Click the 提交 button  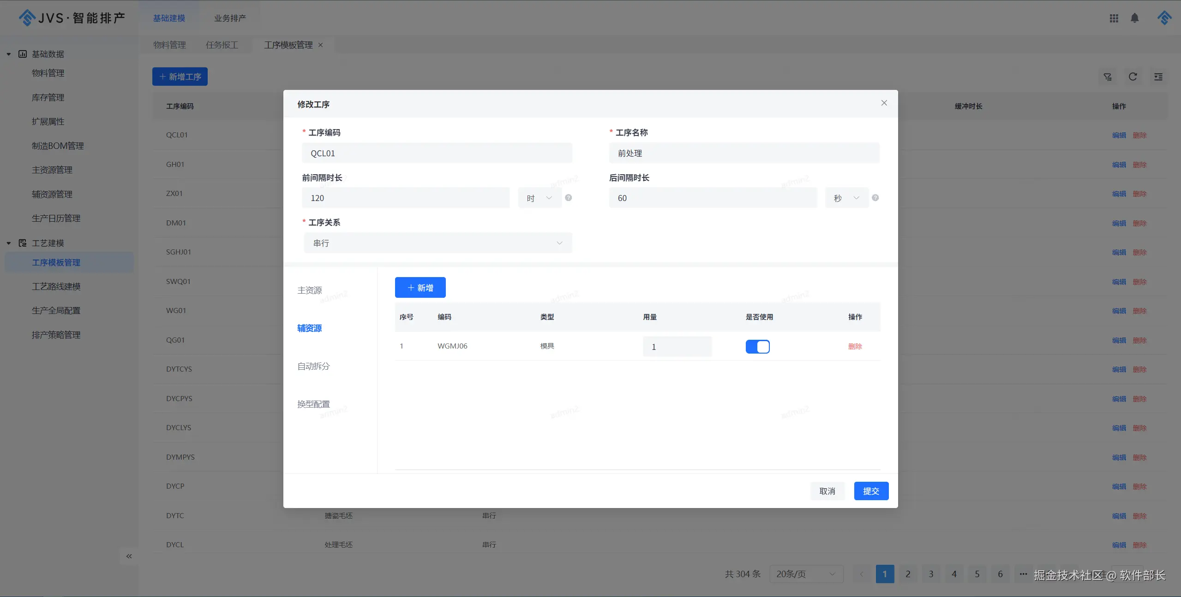click(871, 491)
